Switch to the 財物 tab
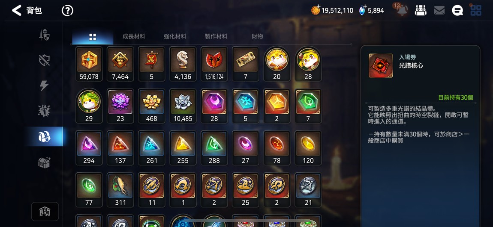The width and height of the screenshot is (493, 227). coord(257,36)
